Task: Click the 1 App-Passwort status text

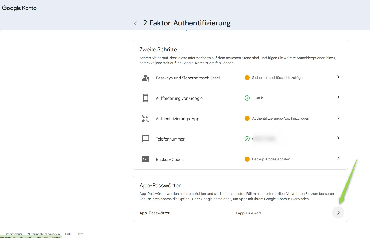Action: point(248,213)
